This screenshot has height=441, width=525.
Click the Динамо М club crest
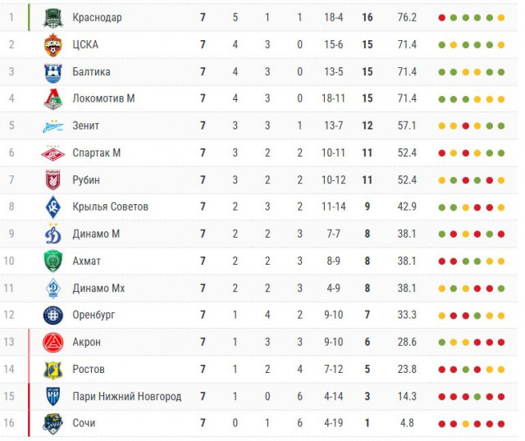coord(53,234)
